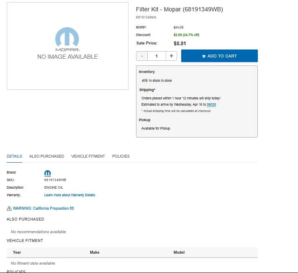Click the Year column header

coord(17,252)
